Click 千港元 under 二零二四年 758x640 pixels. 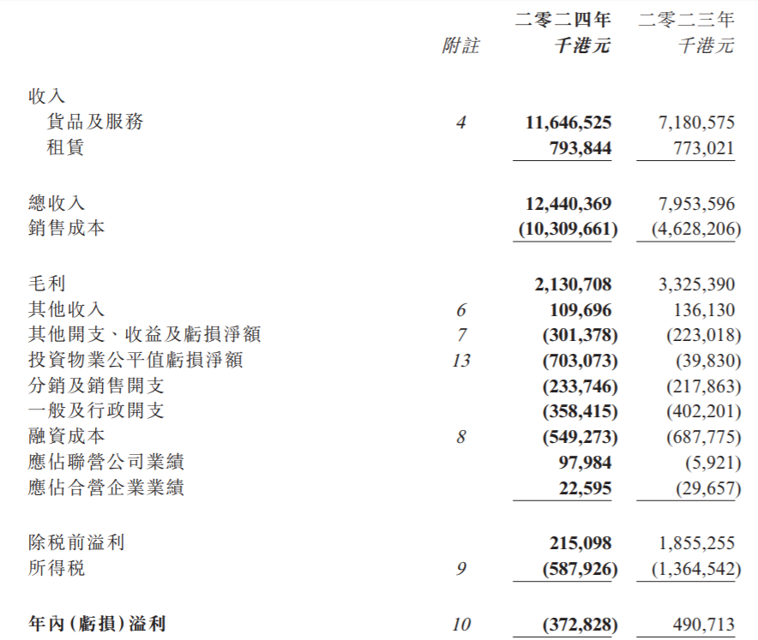[x=582, y=46]
